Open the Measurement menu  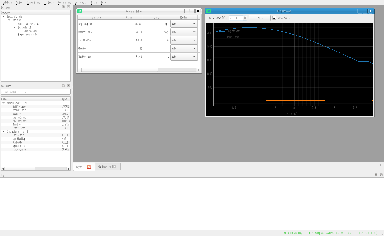click(x=64, y=2)
